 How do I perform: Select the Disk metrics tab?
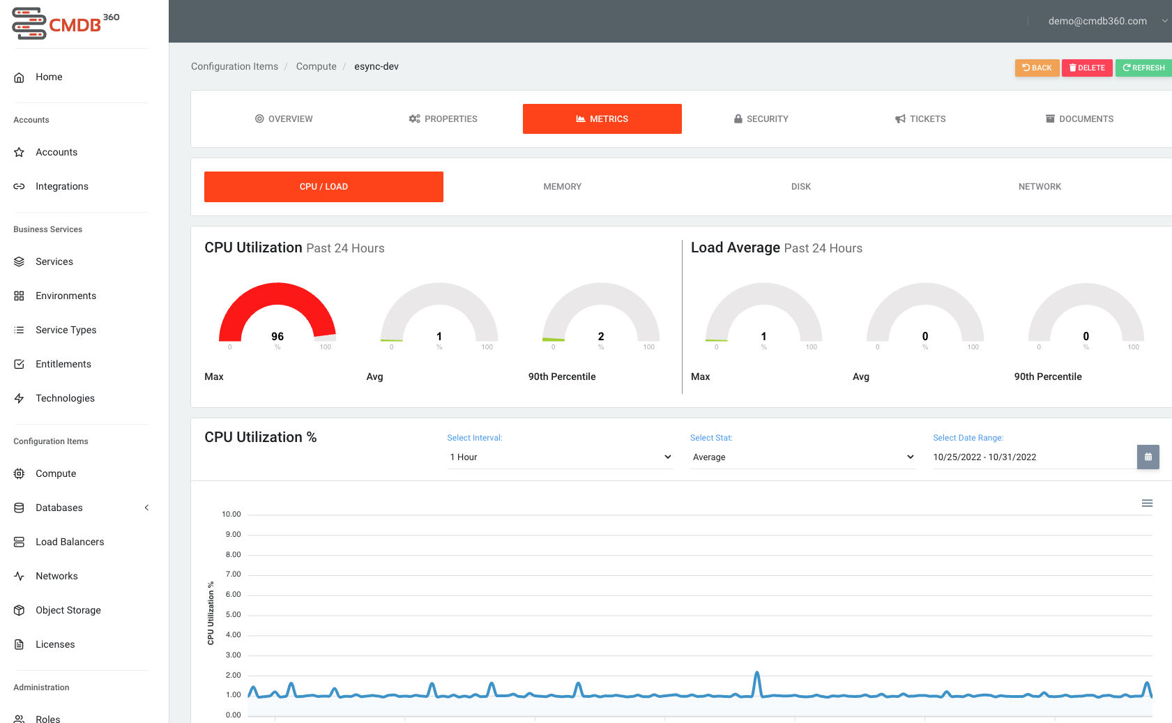pos(801,186)
